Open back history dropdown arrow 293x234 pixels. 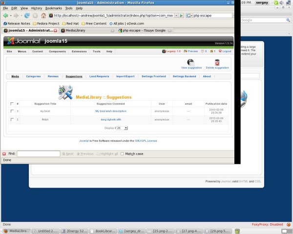[x=11, y=16]
